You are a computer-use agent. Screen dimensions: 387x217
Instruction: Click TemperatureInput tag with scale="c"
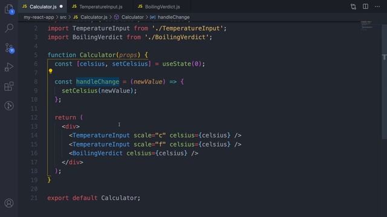pyautogui.click(x=155, y=135)
